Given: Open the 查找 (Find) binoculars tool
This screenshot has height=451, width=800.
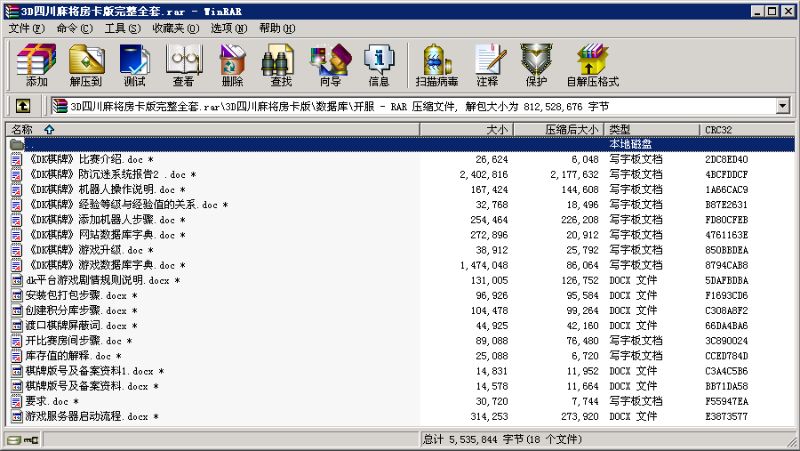Looking at the screenshot, I should click(x=281, y=66).
